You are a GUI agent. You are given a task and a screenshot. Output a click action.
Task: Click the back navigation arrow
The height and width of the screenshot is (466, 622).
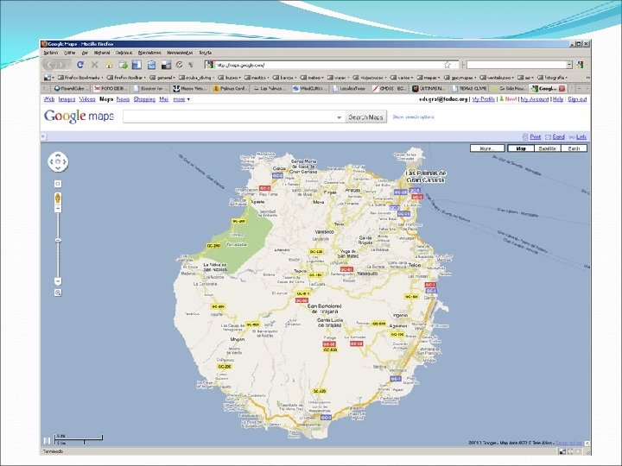tap(49, 65)
